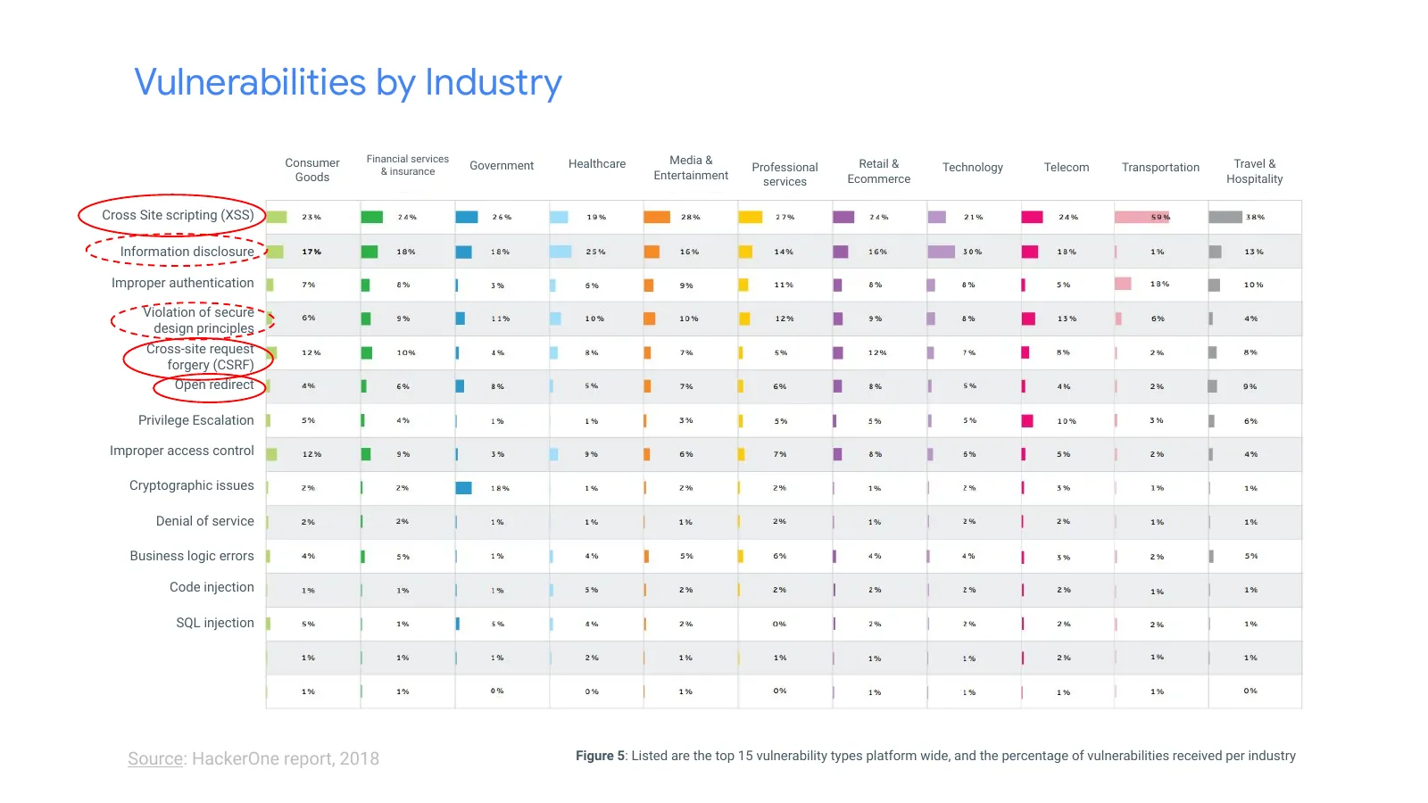Select the Privilege Escalation row label
The width and height of the screenshot is (1428, 803).
click(x=196, y=420)
